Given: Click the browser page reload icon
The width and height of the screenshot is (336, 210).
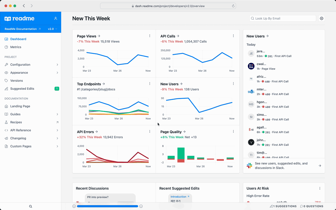Looking at the screenshot, I should (x=233, y=6).
